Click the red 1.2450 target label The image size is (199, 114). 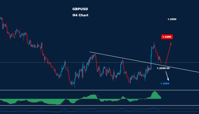(x=167, y=37)
